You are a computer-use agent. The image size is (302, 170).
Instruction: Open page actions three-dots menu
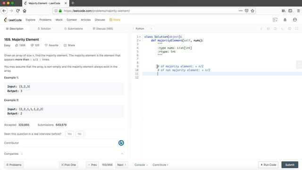point(241,11)
